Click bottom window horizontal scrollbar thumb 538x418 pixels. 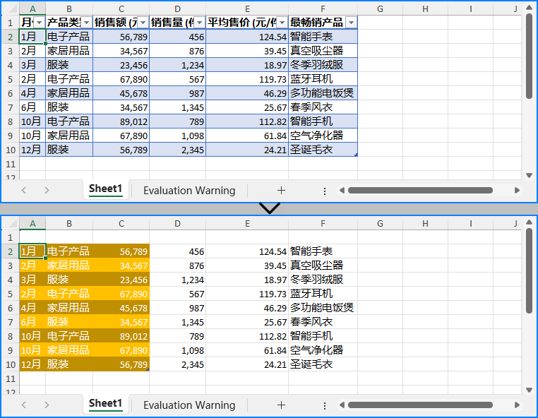tap(420, 405)
